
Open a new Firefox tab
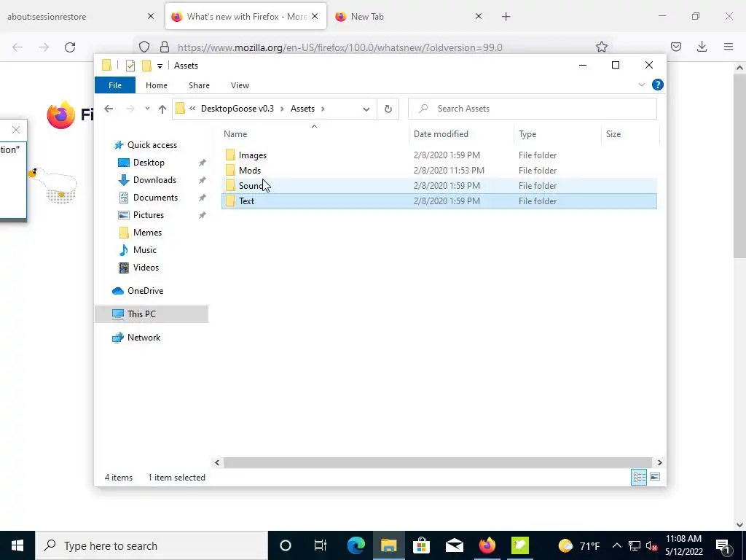tap(506, 17)
